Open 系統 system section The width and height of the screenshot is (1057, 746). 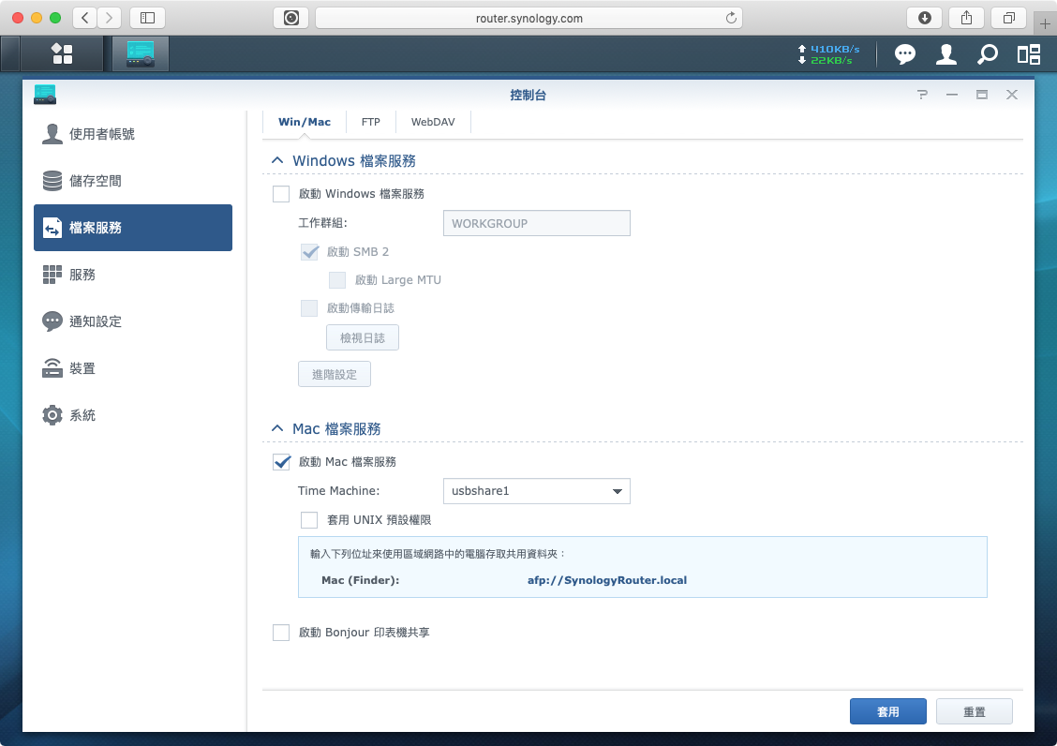pyautogui.click(x=133, y=415)
